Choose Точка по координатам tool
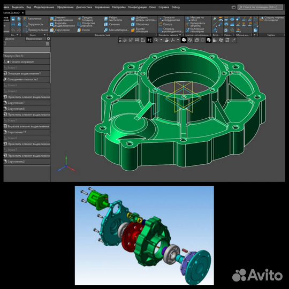The height and width of the screenshot is (289, 289). [170, 19]
